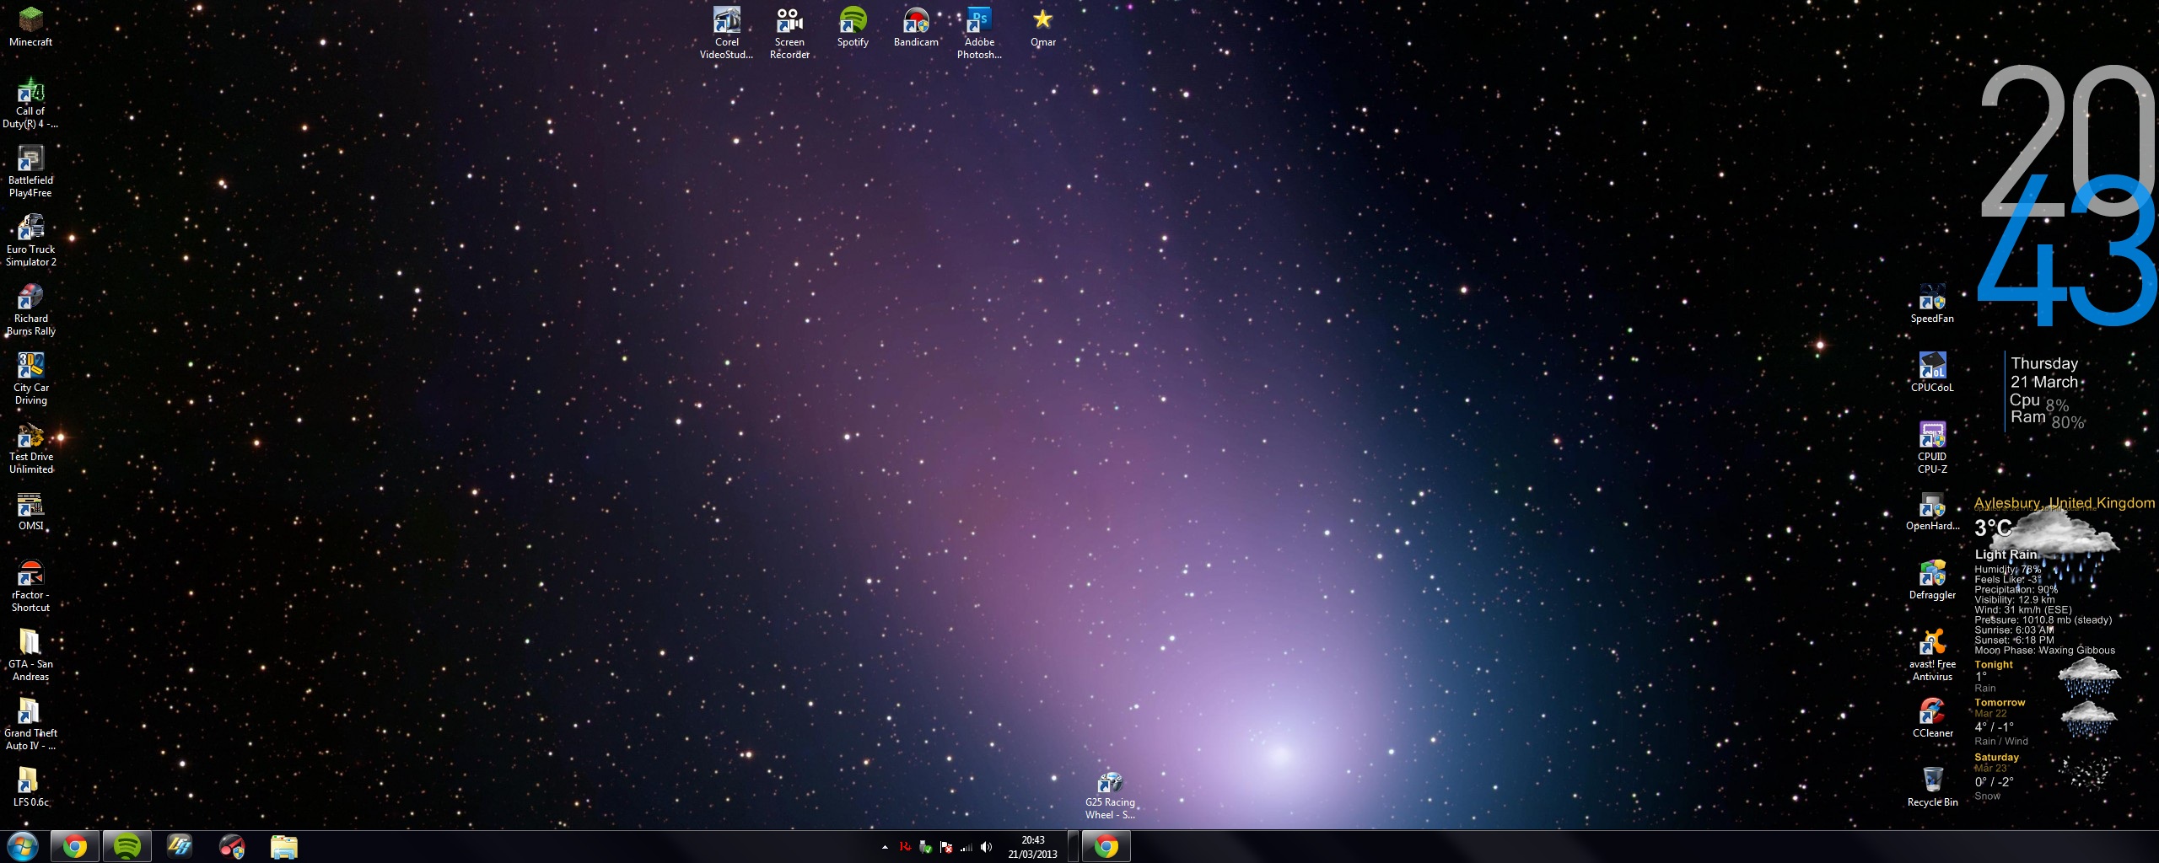Click the large 20 43 clock widget
Image resolution: width=2159 pixels, height=863 pixels.
pyautogui.click(x=2066, y=196)
